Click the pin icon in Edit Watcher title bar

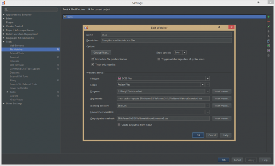219,27
